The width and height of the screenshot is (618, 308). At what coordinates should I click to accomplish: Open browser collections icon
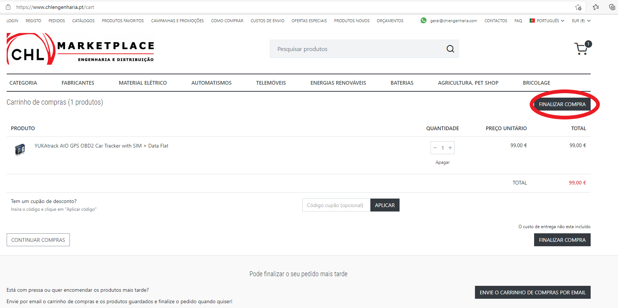click(x=612, y=7)
